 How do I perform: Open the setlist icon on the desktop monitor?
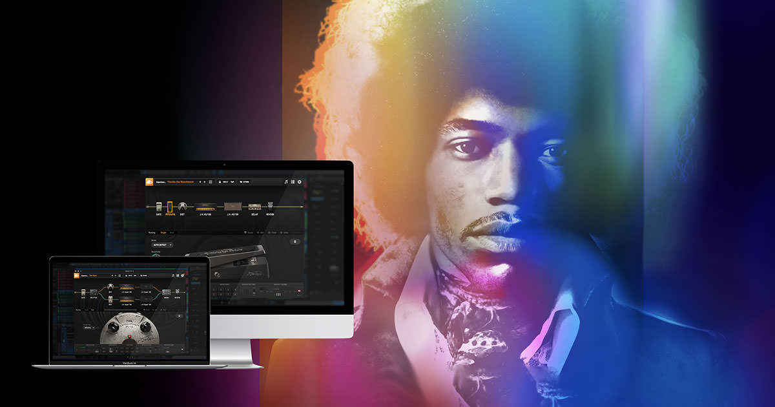click(293, 182)
